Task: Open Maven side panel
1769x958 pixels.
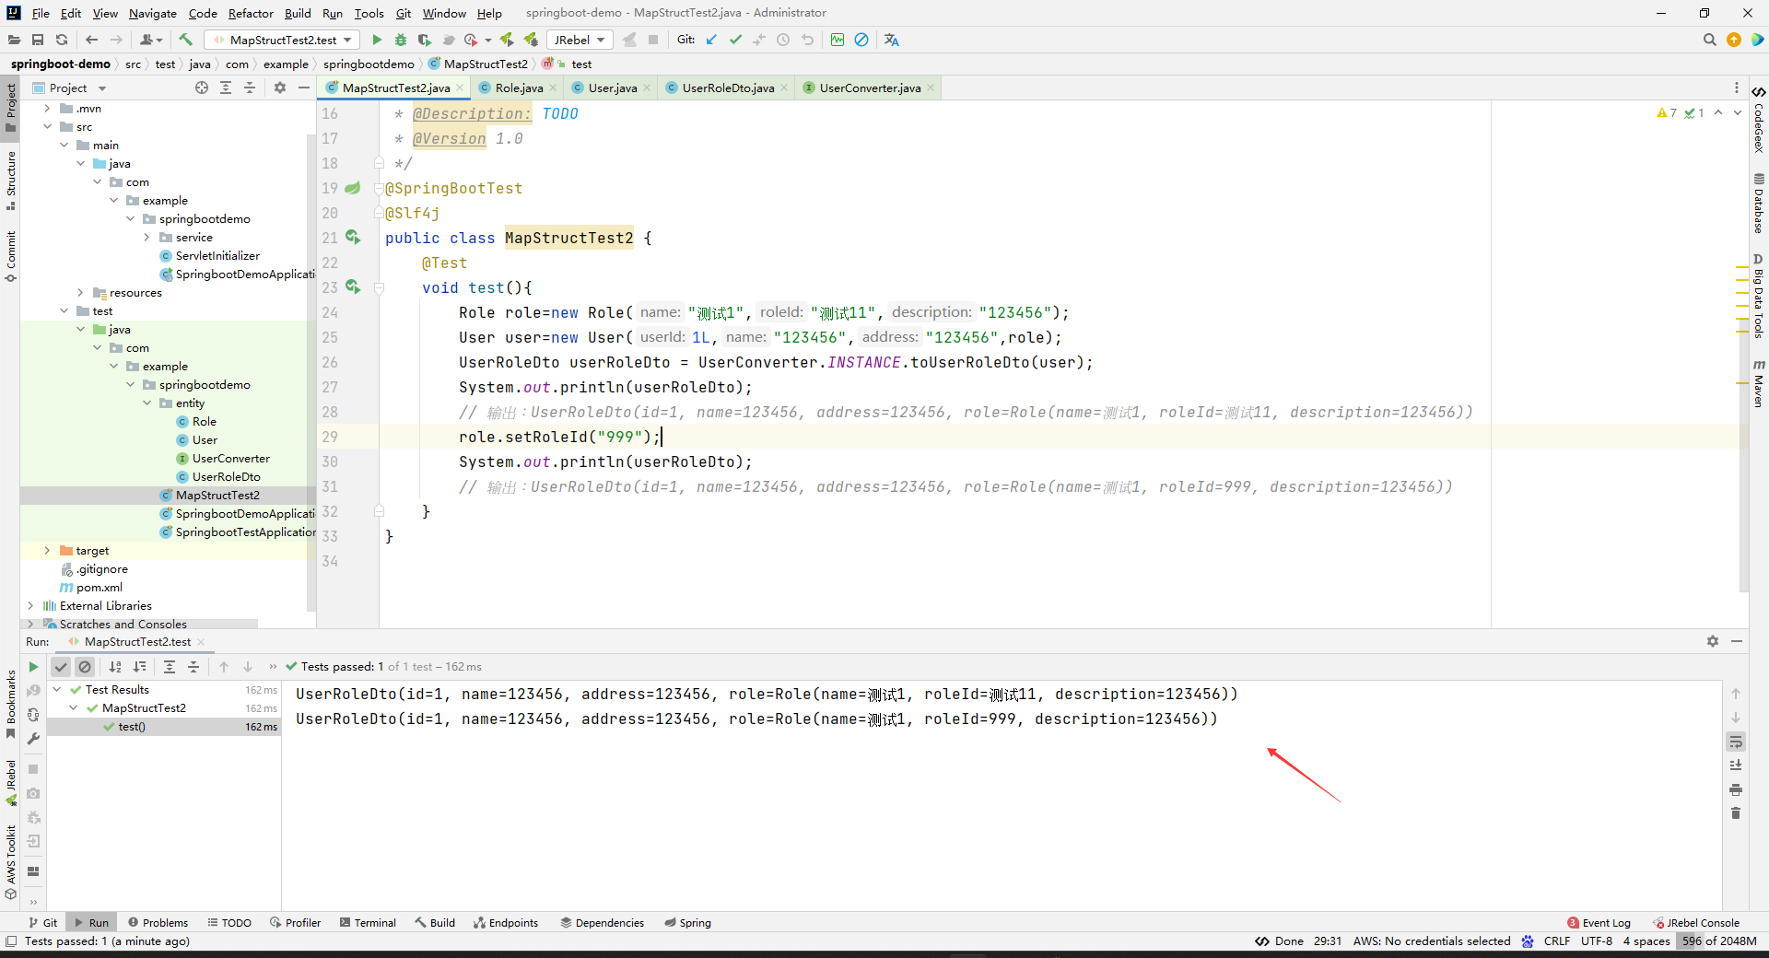Action: [1759, 382]
